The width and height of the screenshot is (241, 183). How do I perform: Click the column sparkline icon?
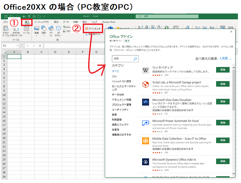pos(205,28)
